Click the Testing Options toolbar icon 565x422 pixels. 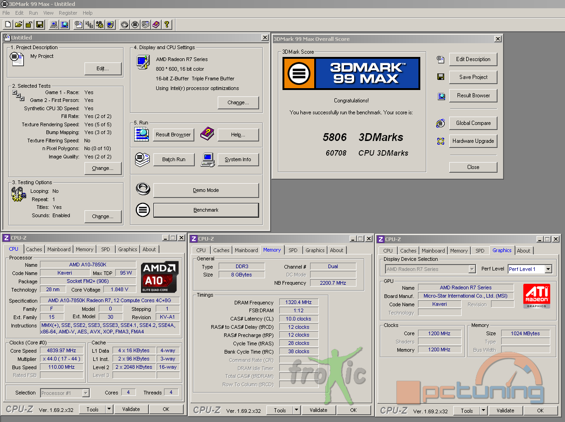pos(100,24)
